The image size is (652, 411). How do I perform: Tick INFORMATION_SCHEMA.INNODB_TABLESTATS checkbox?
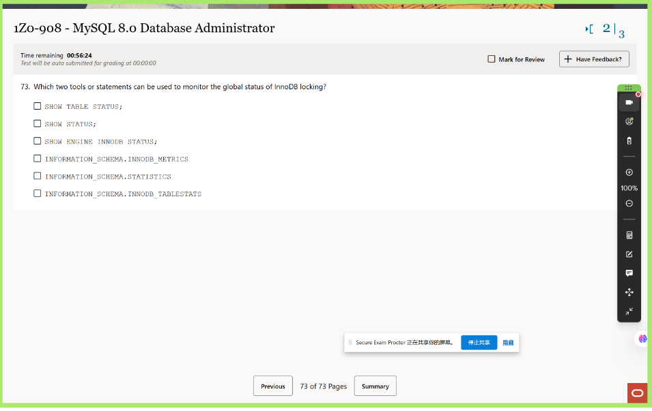click(x=37, y=194)
